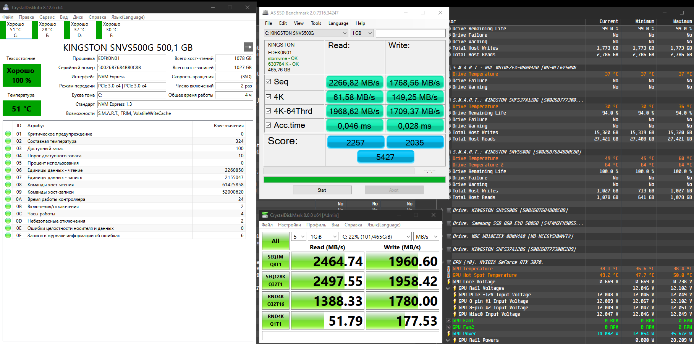
Task: Click the All button in CrystalDiskMark
Action: pyautogui.click(x=275, y=241)
